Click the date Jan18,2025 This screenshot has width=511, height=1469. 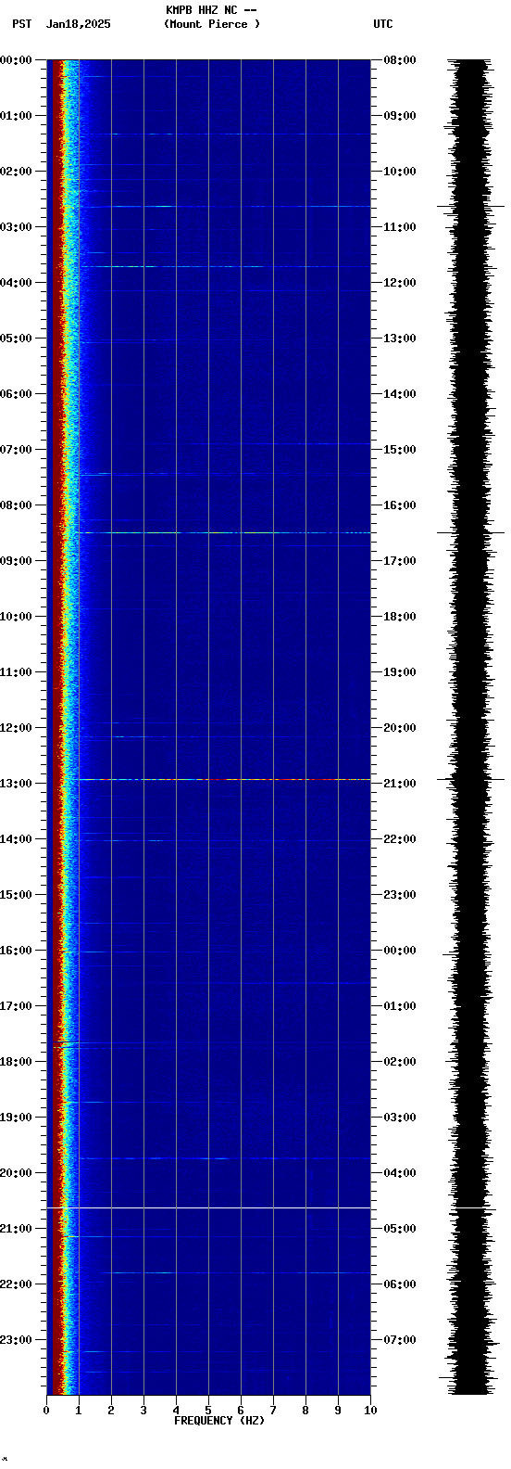[79, 24]
